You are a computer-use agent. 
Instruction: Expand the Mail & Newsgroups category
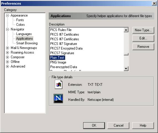(7, 48)
